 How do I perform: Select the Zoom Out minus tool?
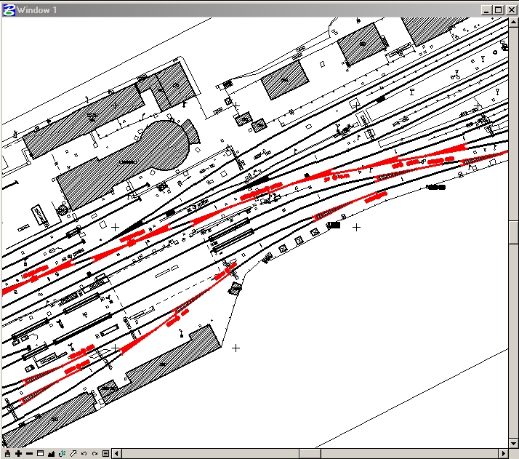pyautogui.click(x=29, y=454)
